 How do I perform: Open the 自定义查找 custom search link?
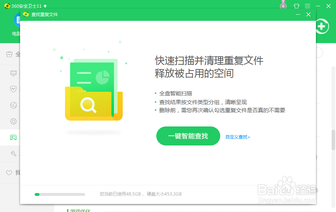pyautogui.click(x=237, y=136)
